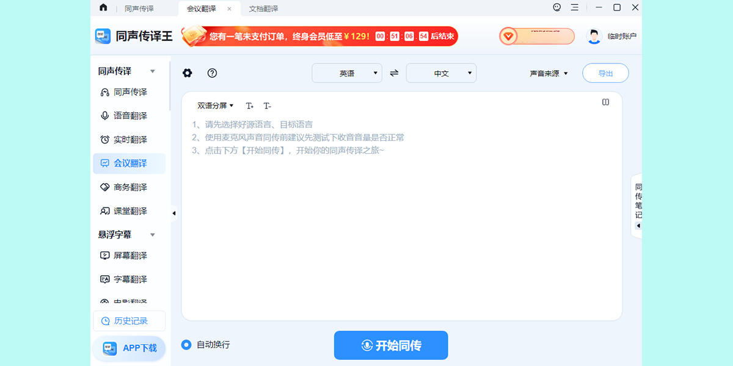Open the unpaid order promo banner

coord(319,37)
